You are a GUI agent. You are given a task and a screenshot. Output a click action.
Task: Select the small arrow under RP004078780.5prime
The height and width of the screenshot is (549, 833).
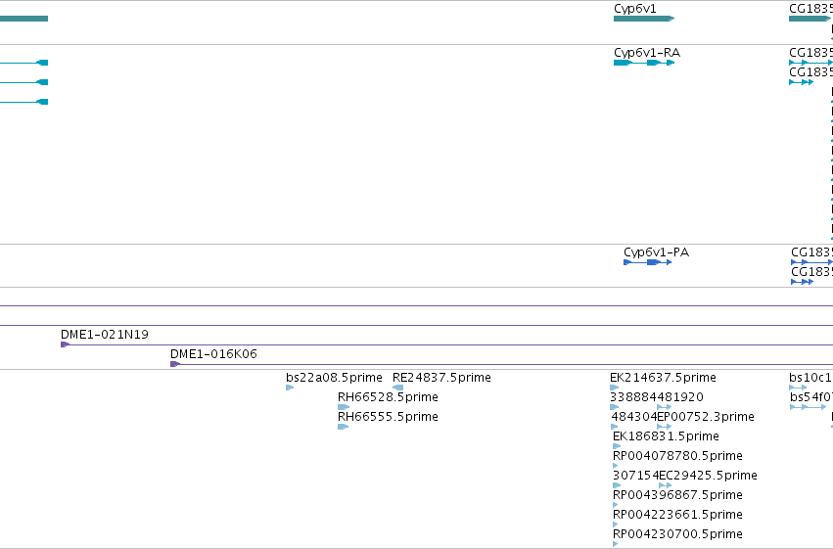click(x=615, y=466)
